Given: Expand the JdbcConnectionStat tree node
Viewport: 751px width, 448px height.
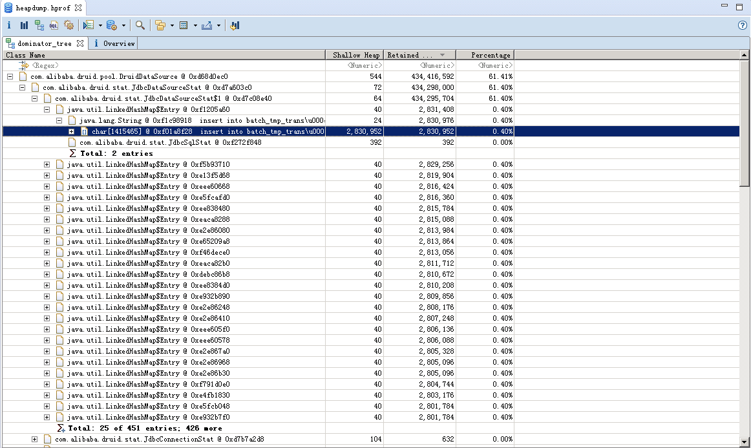Looking at the screenshot, I should tap(35, 440).
